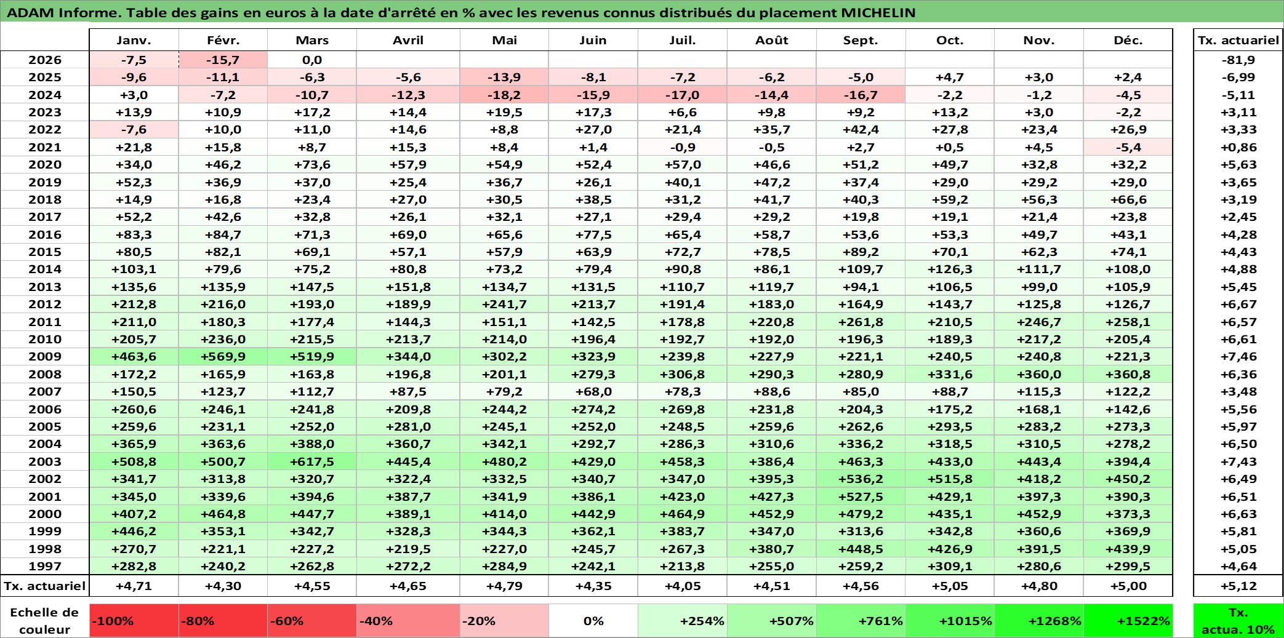Click the -81,9 actuarial rate for 2026
Image resolution: width=1284 pixels, height=638 pixels.
1238,60
